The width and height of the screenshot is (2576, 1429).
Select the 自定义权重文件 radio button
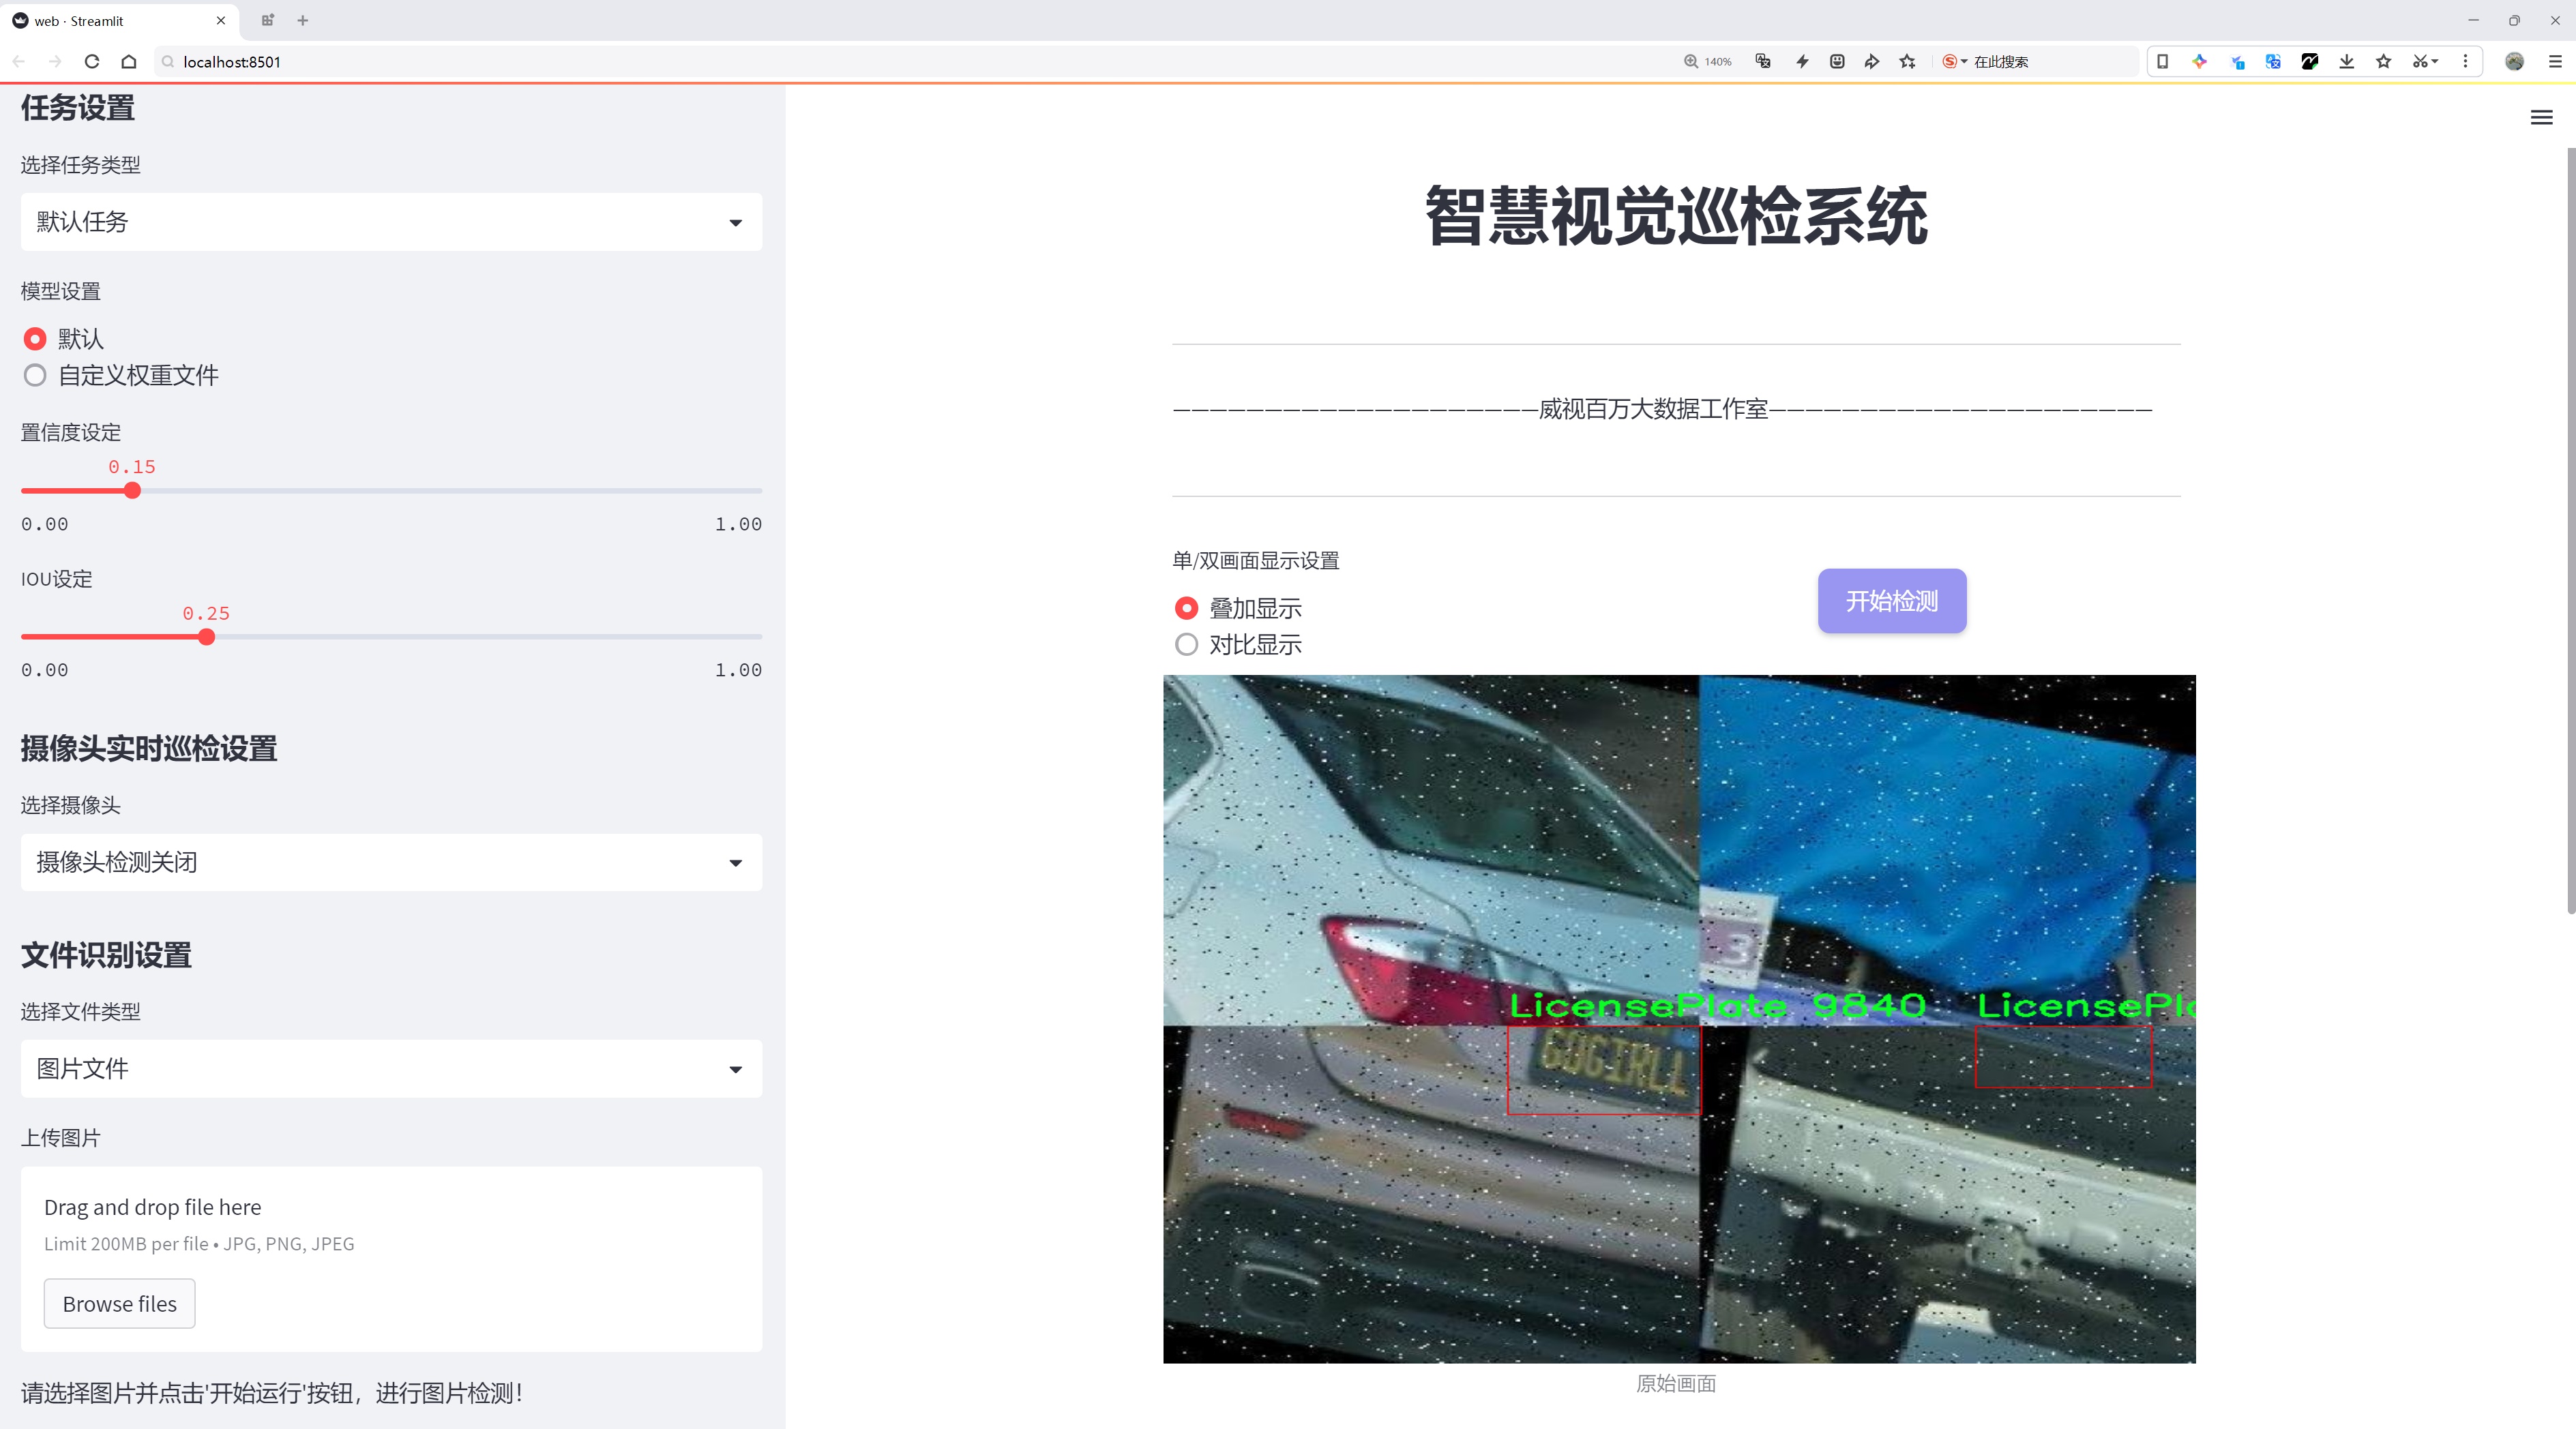pos(35,376)
